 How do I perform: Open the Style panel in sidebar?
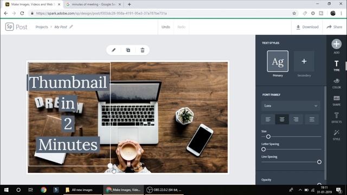click(336, 135)
